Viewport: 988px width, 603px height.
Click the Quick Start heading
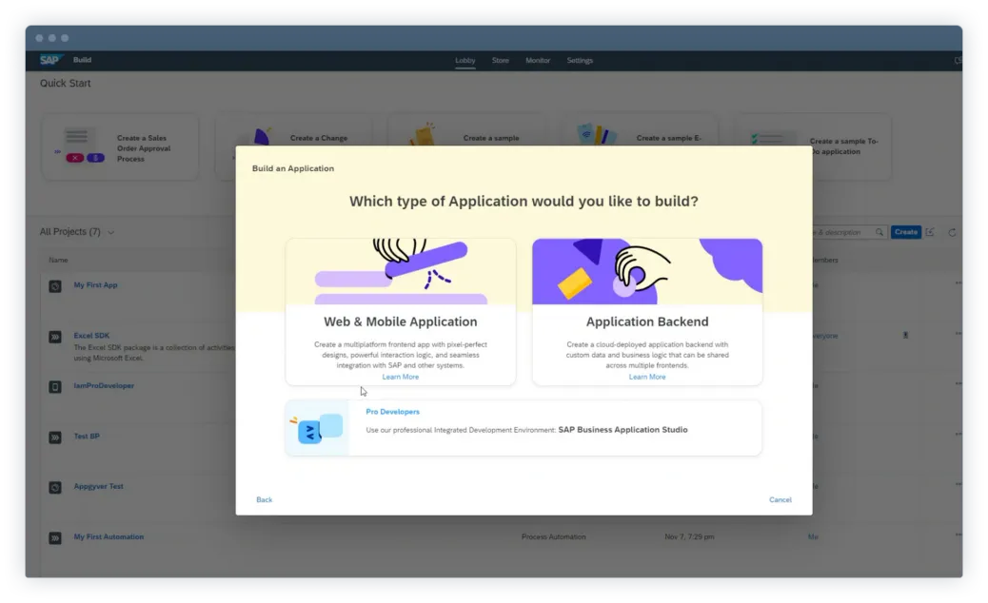coord(65,83)
